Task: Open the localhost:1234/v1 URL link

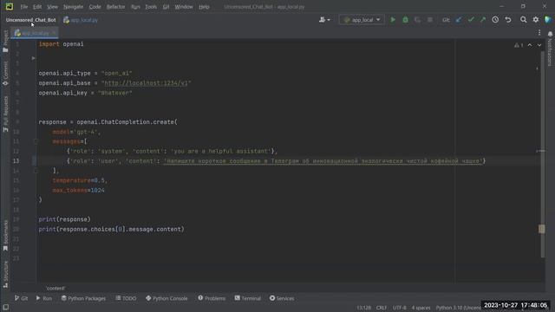Action: pos(146,83)
